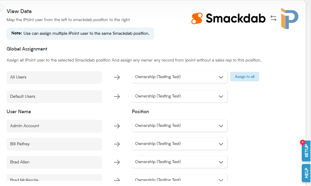Image resolution: width=311 pixels, height=186 pixels.
Task: Click the Smackdab logo icon
Action: [197, 18]
